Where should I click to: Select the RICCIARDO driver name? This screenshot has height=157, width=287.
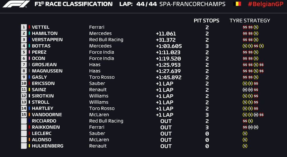44,121
